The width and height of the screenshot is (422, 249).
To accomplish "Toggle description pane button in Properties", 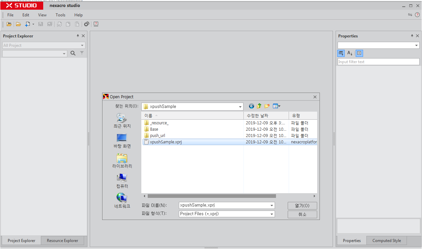I will click(359, 53).
